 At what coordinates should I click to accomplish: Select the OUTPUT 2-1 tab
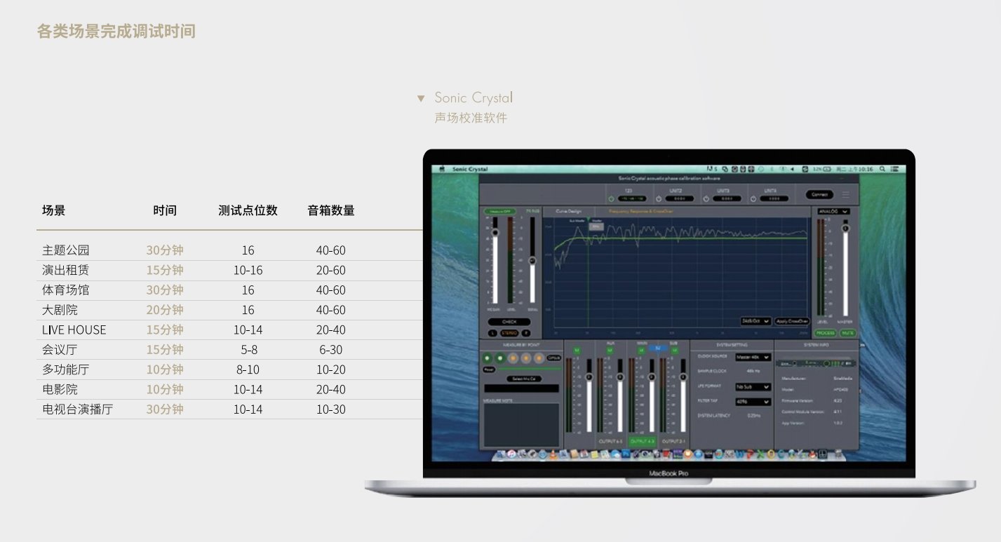click(674, 442)
